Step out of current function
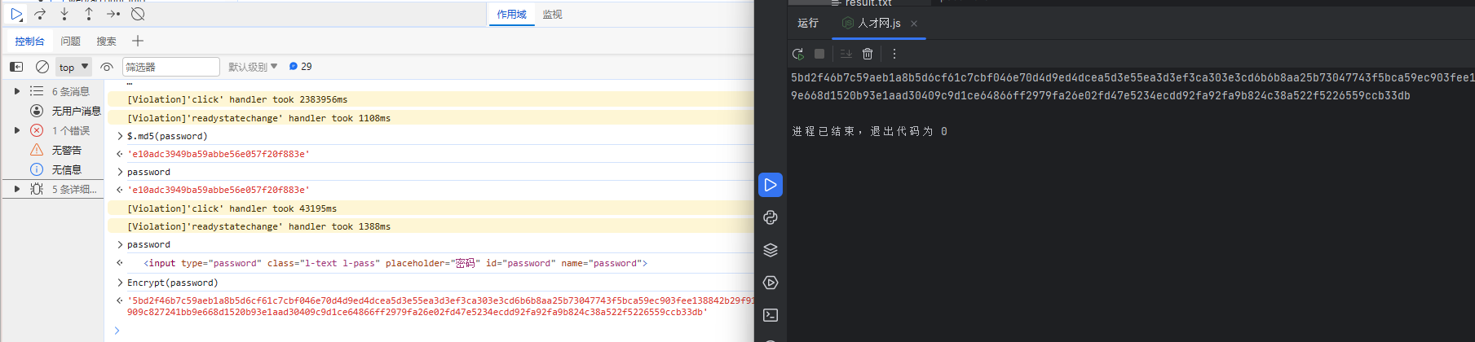1475x342 pixels. coord(89,14)
